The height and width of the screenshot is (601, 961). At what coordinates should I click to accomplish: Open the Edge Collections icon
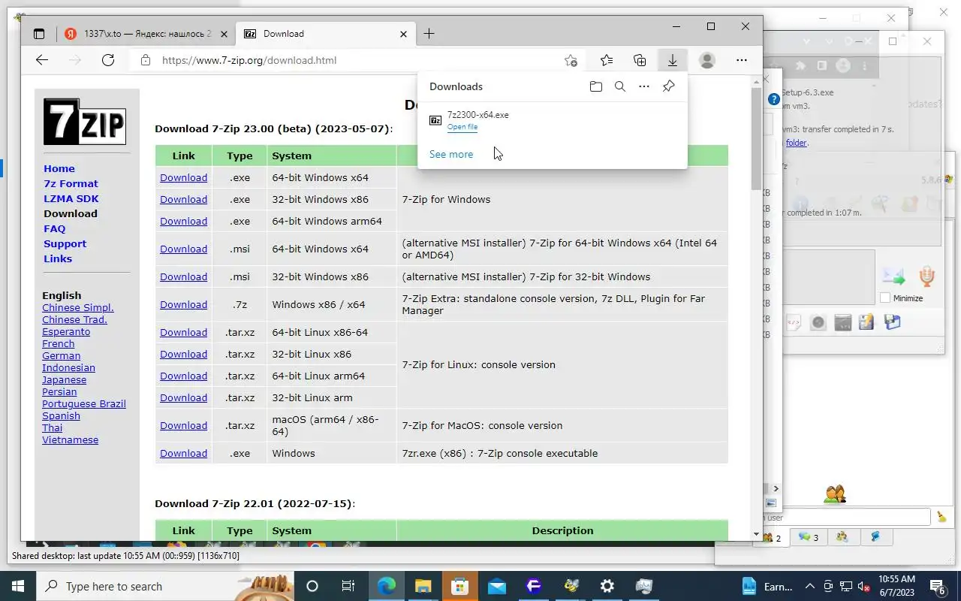click(640, 60)
